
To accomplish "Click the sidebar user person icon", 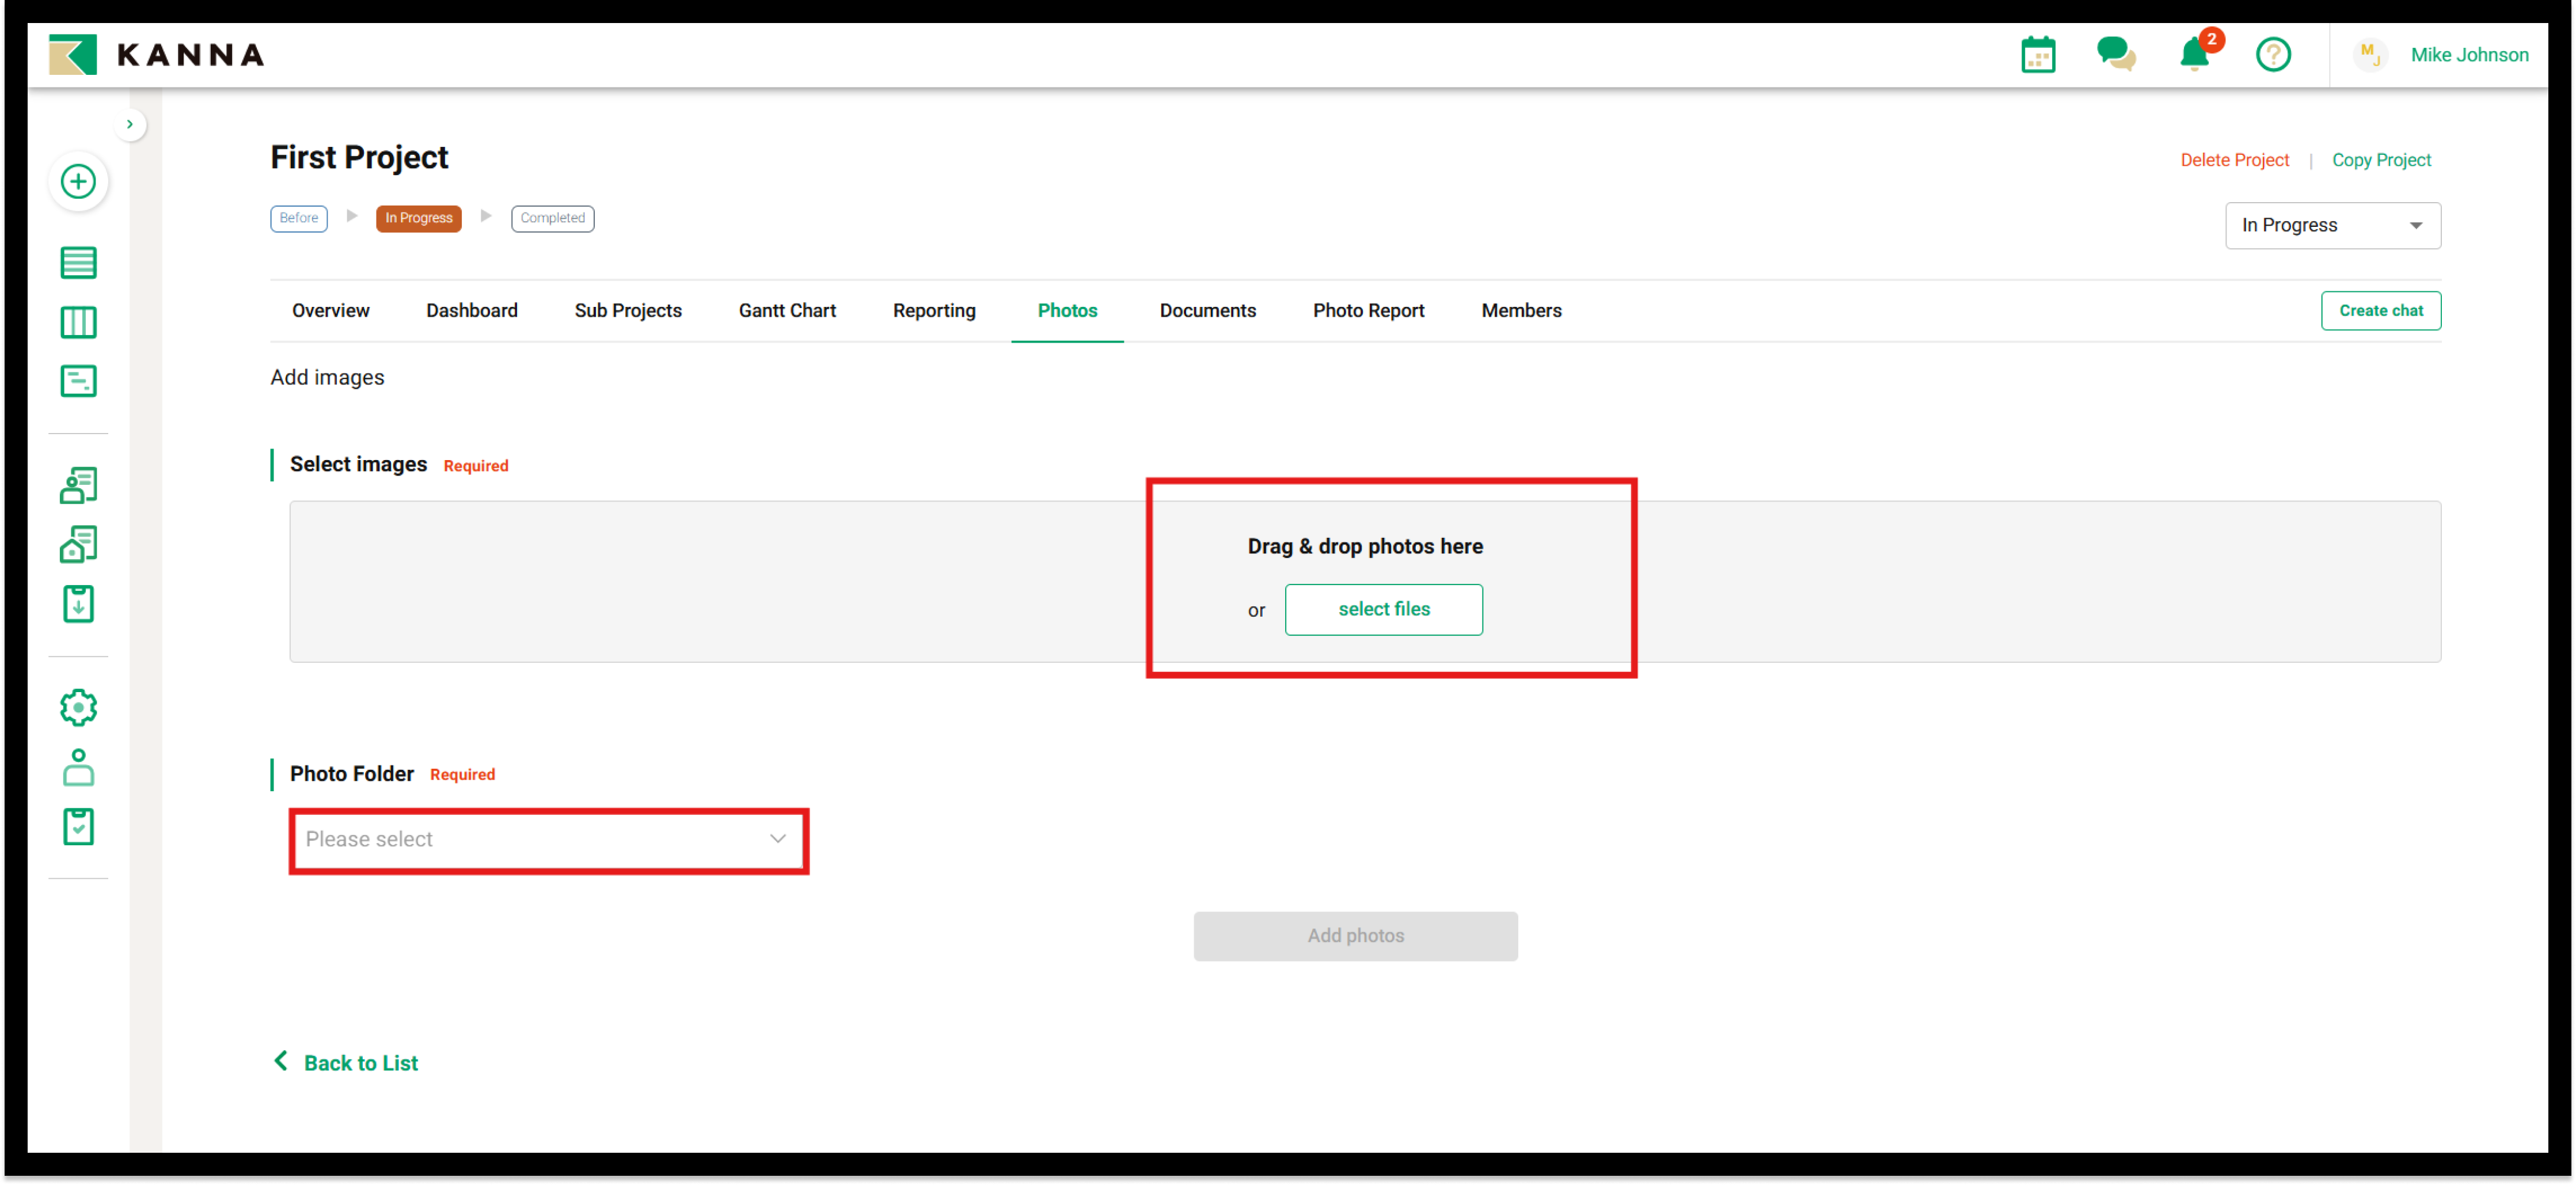I will [x=78, y=767].
